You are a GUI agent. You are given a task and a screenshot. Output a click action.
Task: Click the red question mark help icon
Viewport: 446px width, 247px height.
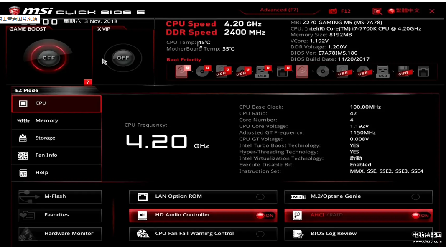click(88, 82)
